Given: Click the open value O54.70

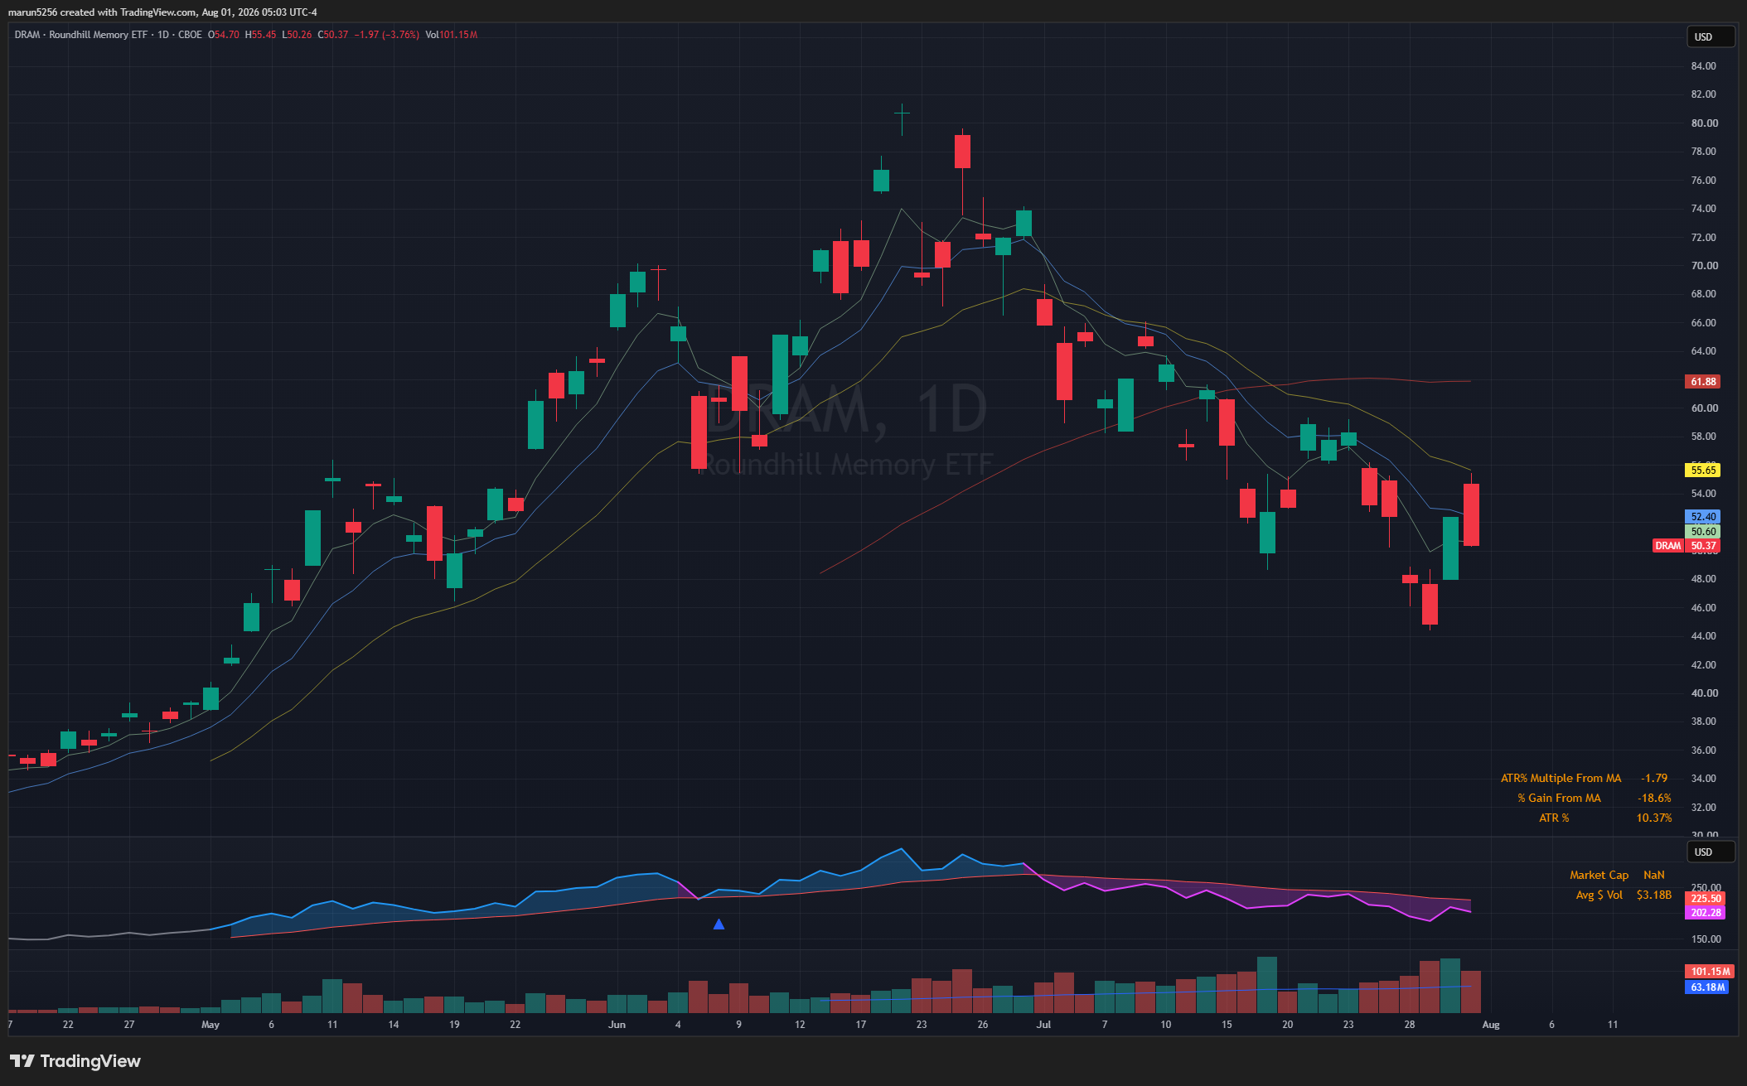Looking at the screenshot, I should (223, 35).
